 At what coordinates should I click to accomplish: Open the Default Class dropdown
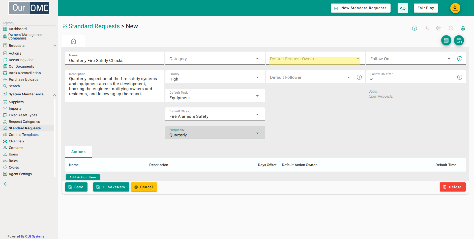pos(215,114)
